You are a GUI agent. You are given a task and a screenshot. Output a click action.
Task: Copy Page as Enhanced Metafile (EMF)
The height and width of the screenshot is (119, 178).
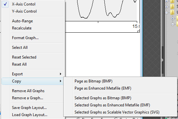tap(120, 88)
